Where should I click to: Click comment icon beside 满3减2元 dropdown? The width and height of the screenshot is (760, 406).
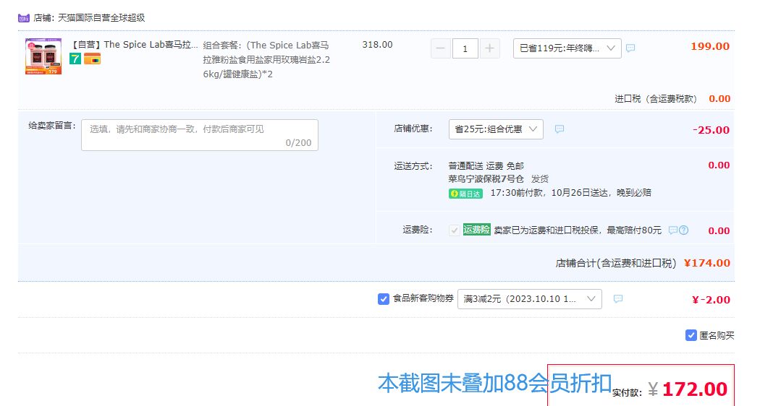(618, 299)
